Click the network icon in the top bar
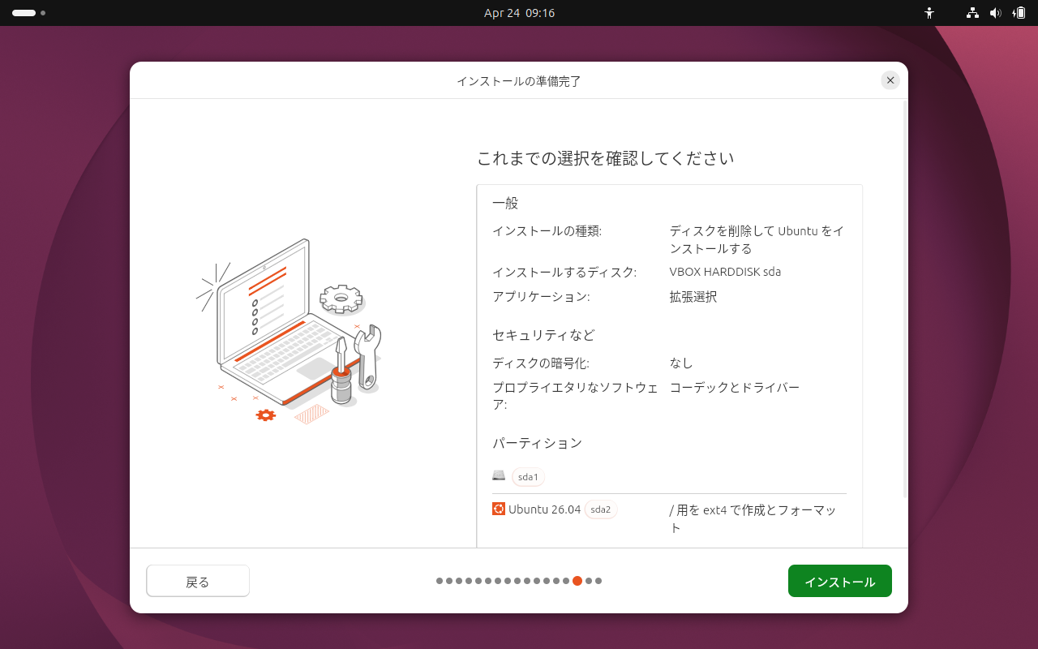The image size is (1038, 649). 972,13
